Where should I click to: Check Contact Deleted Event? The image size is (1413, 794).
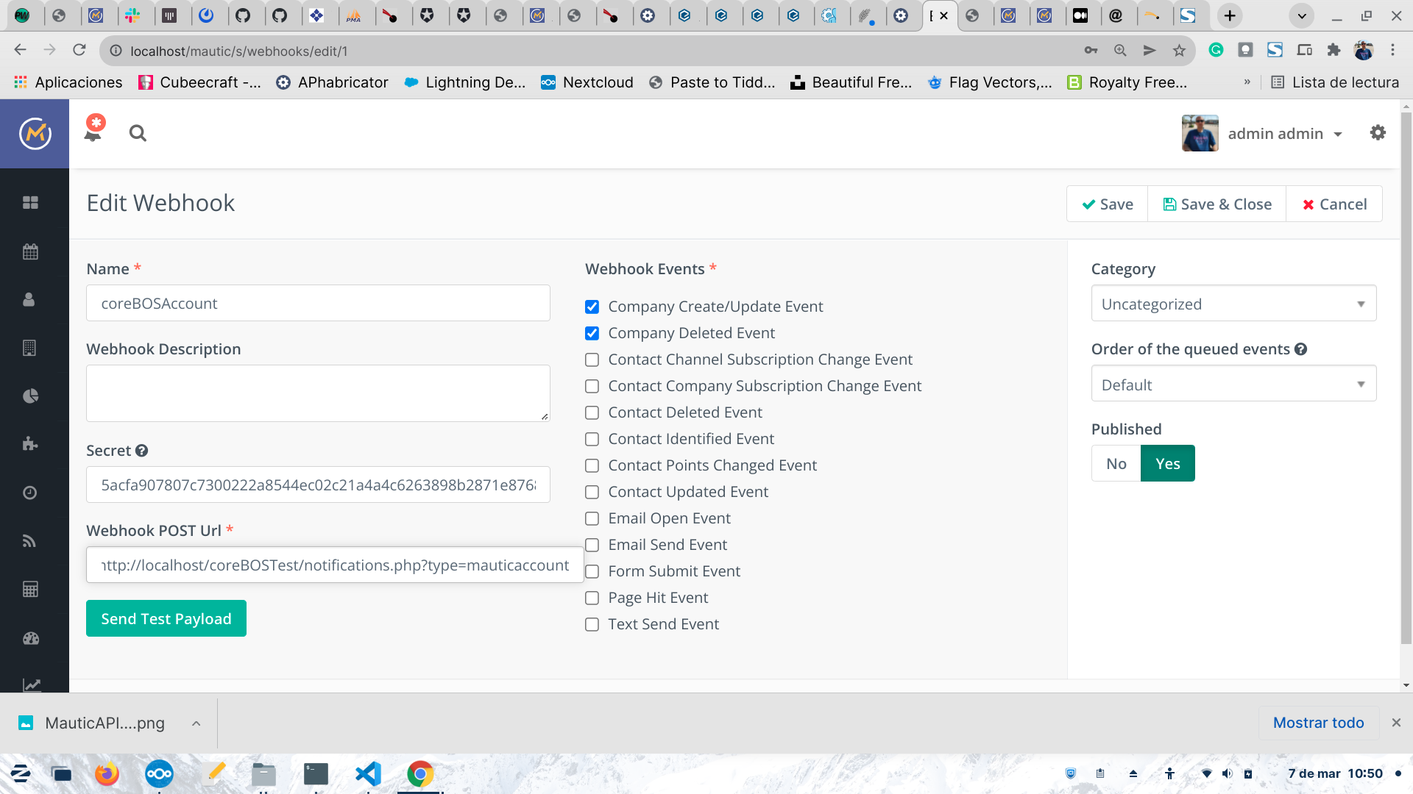592,412
